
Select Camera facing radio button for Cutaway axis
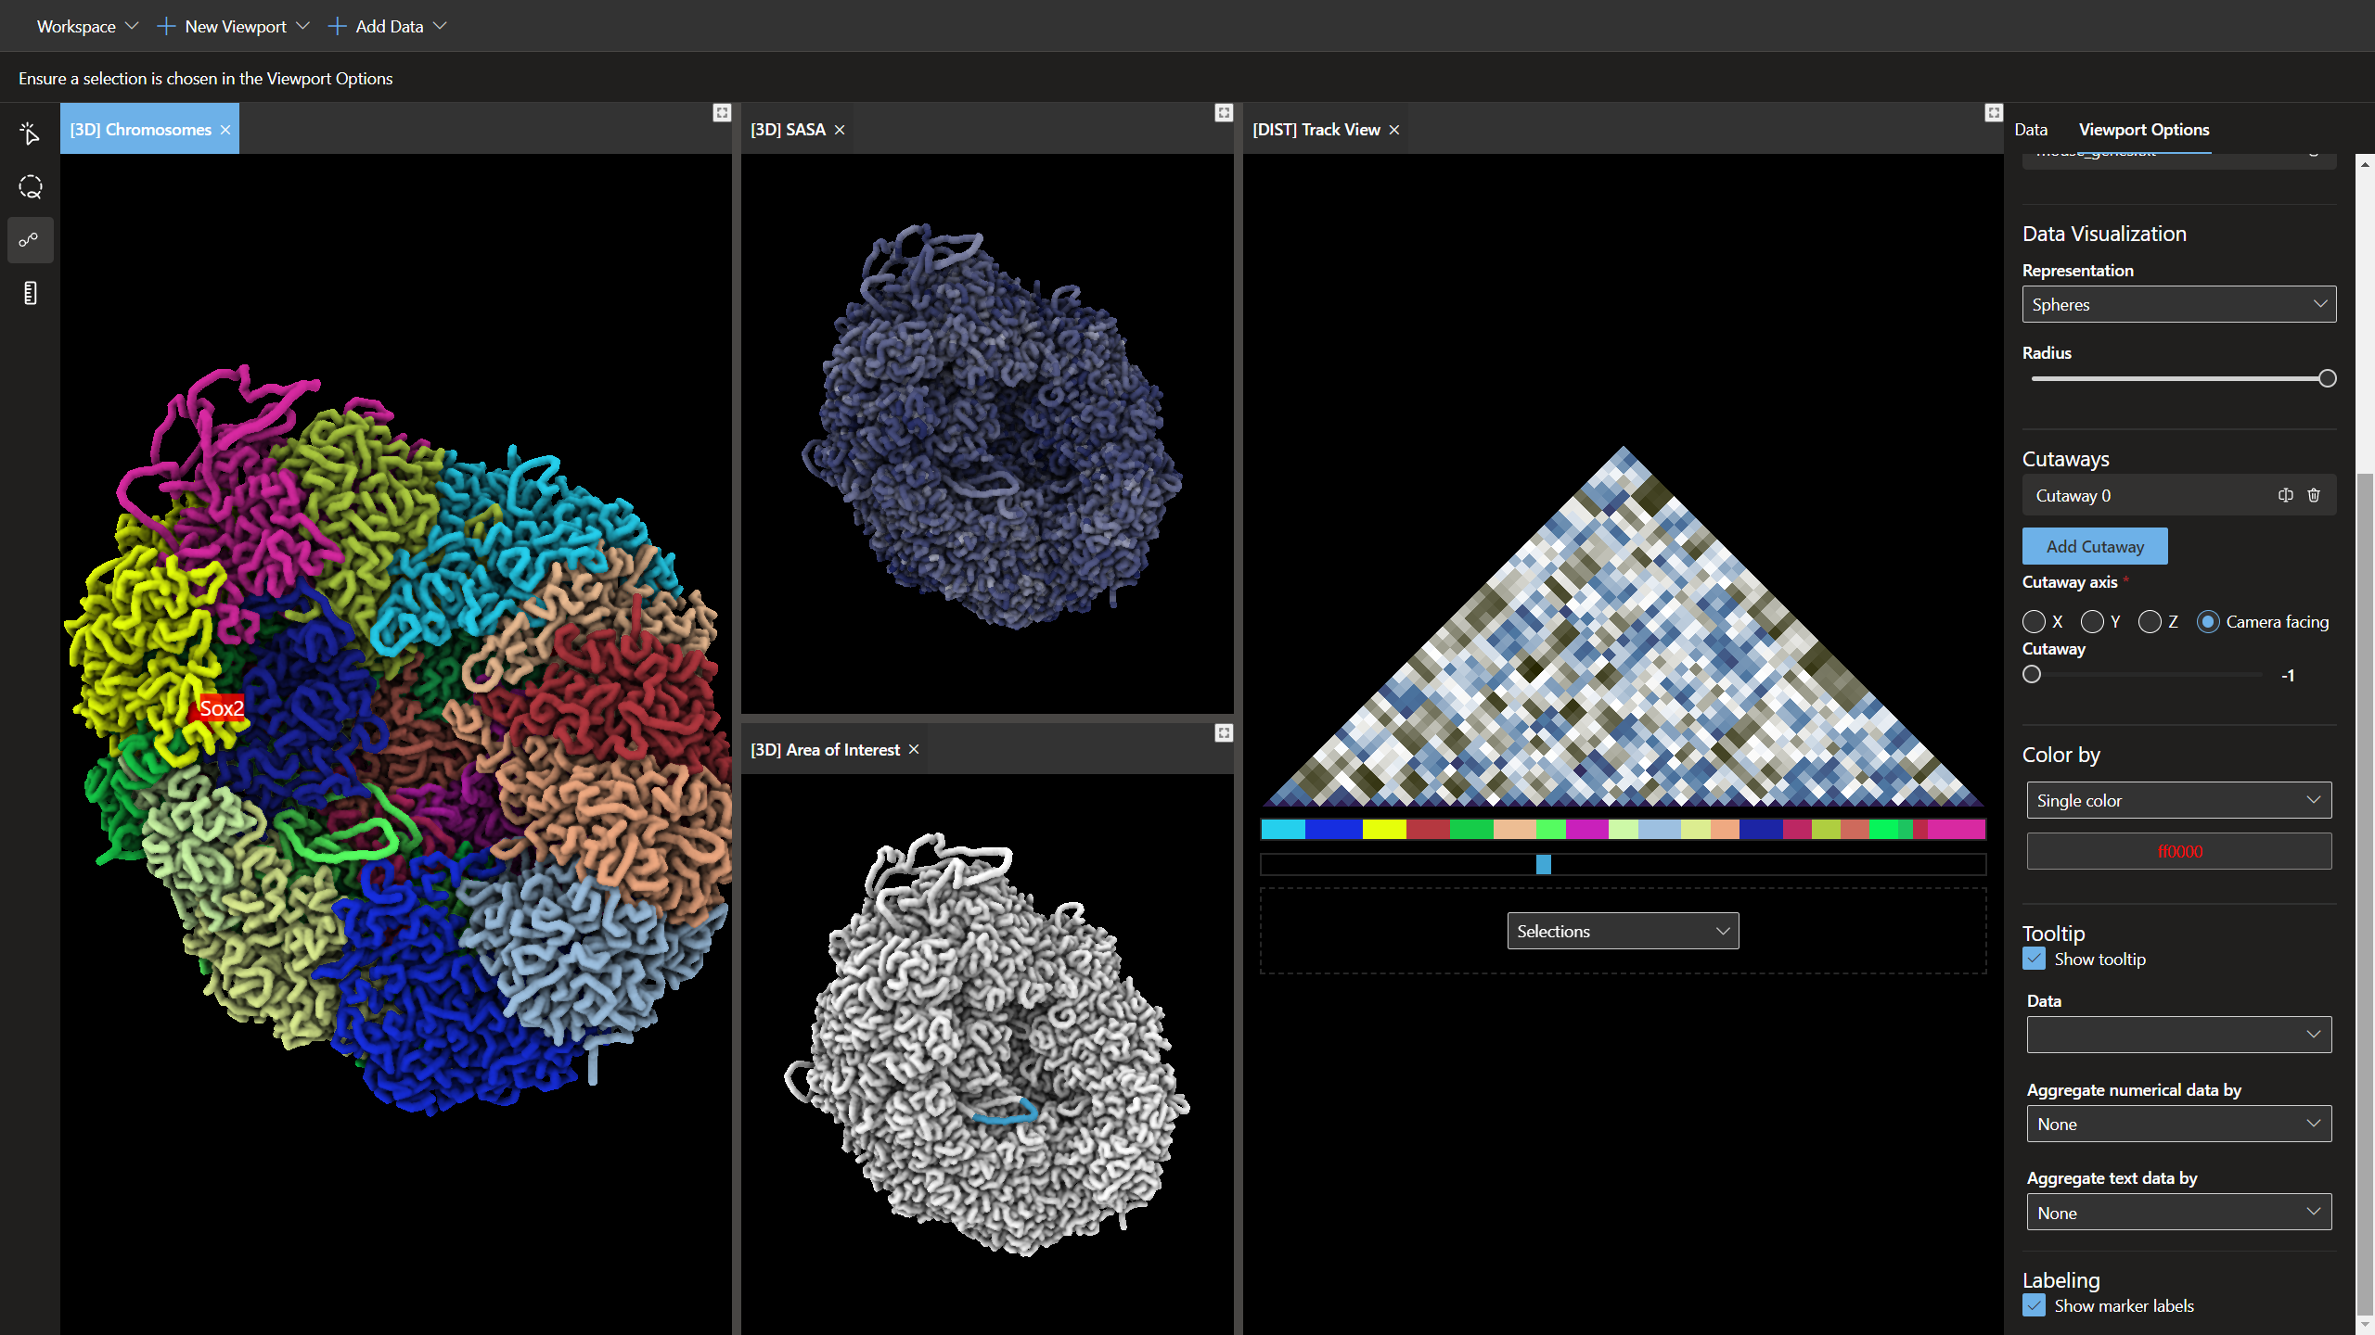coord(2209,621)
